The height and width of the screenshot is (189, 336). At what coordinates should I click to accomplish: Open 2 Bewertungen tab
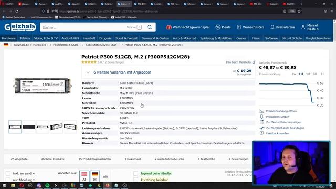(x=238, y=159)
